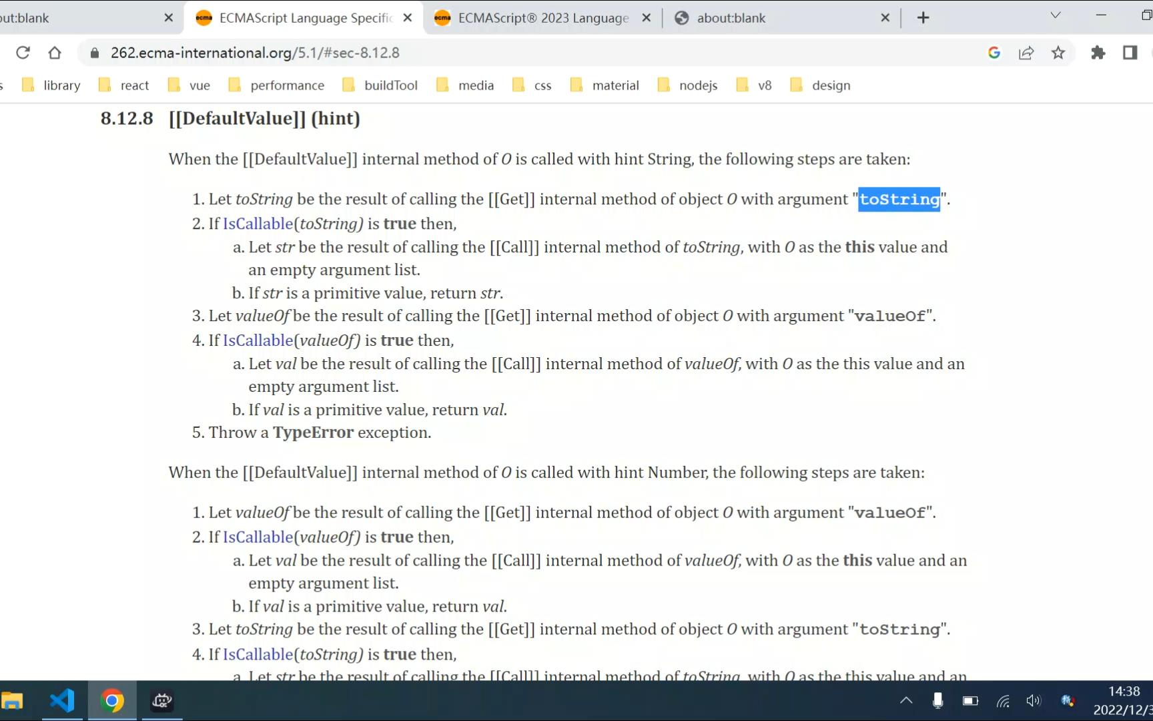Image resolution: width=1153 pixels, height=721 pixels.
Task: Share the current page
Action: click(1026, 53)
